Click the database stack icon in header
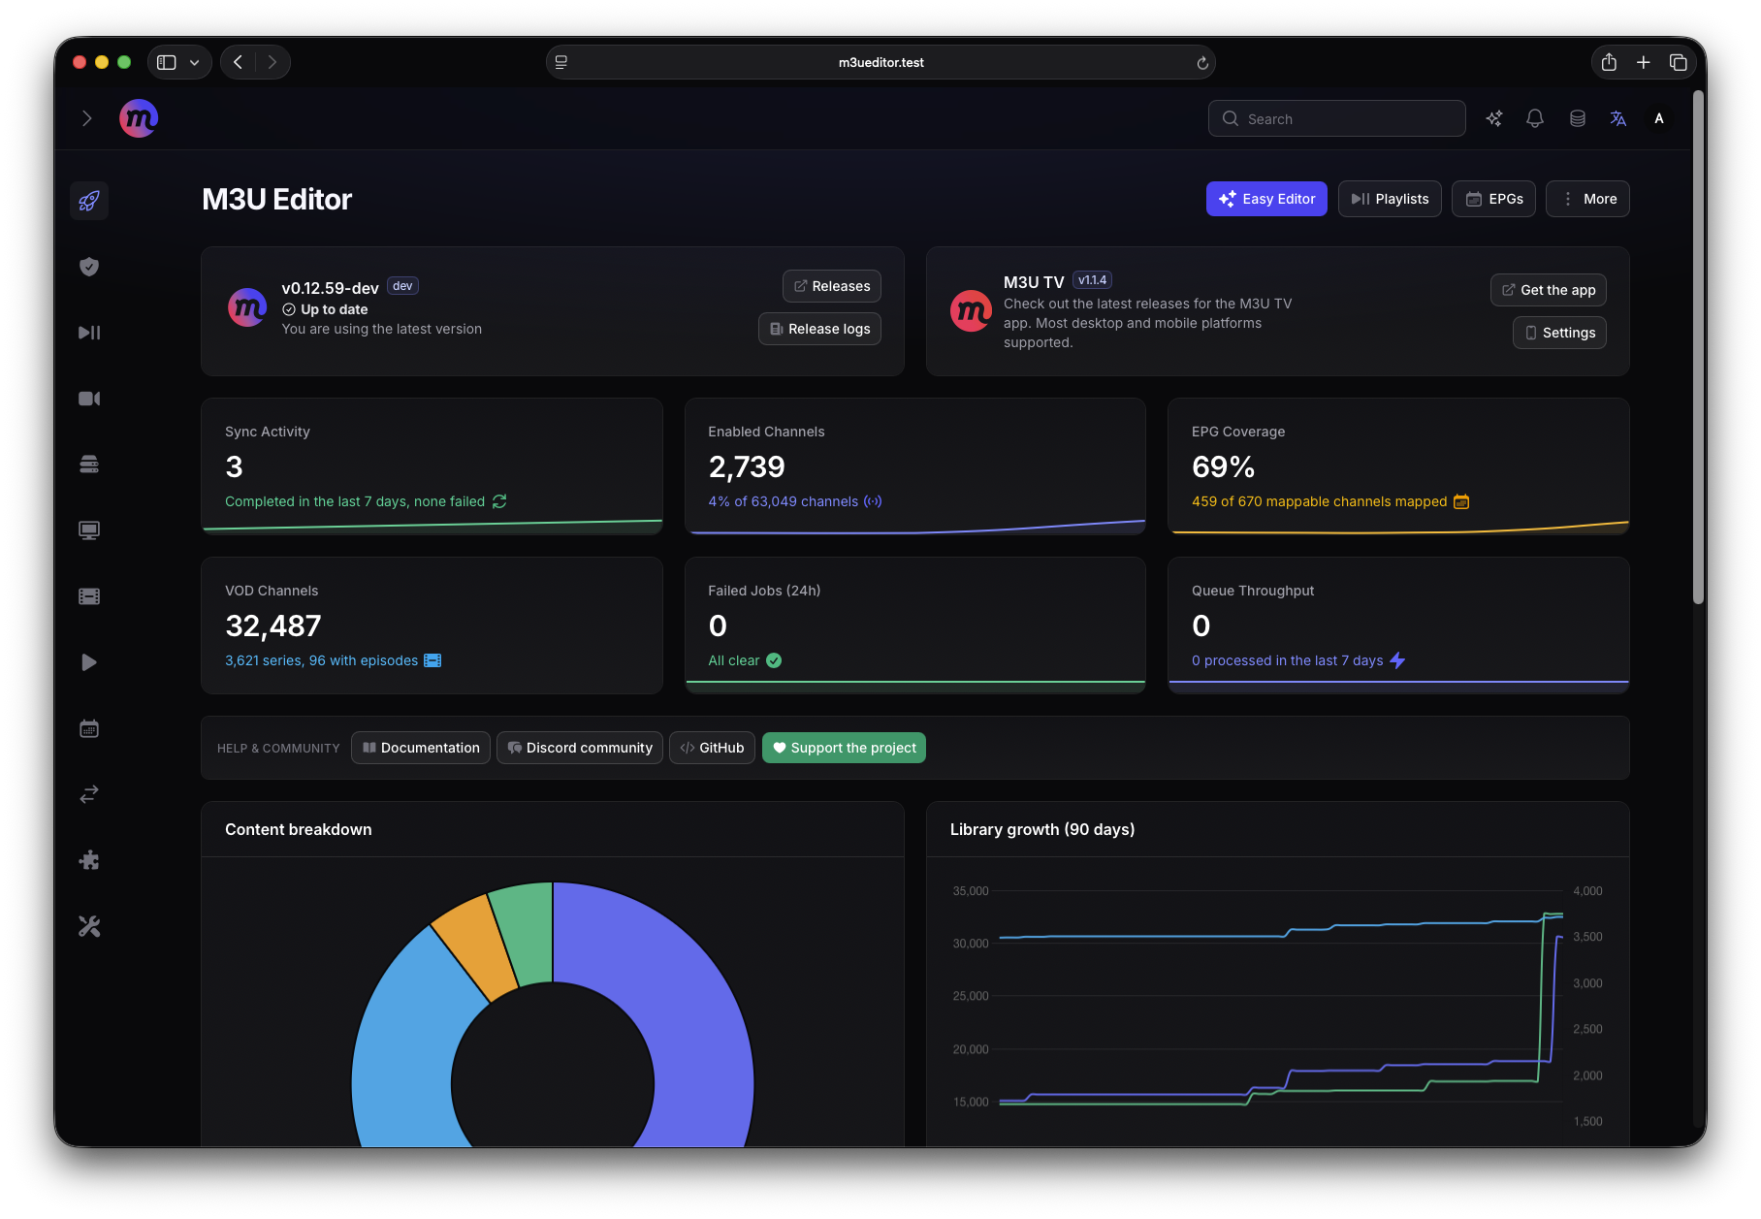1761x1219 pixels. (1578, 118)
